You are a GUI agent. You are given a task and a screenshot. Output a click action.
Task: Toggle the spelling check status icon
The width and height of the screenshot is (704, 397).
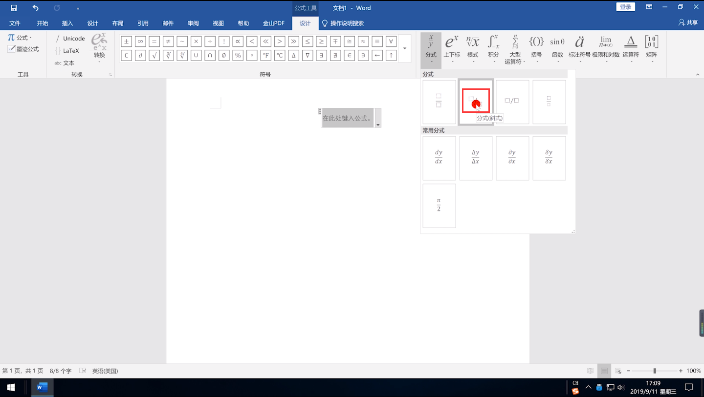(x=83, y=371)
